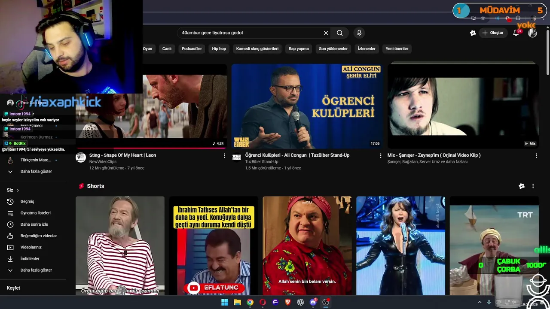Open Şanışer Zeynep'im mix thumbnail

[463, 106]
